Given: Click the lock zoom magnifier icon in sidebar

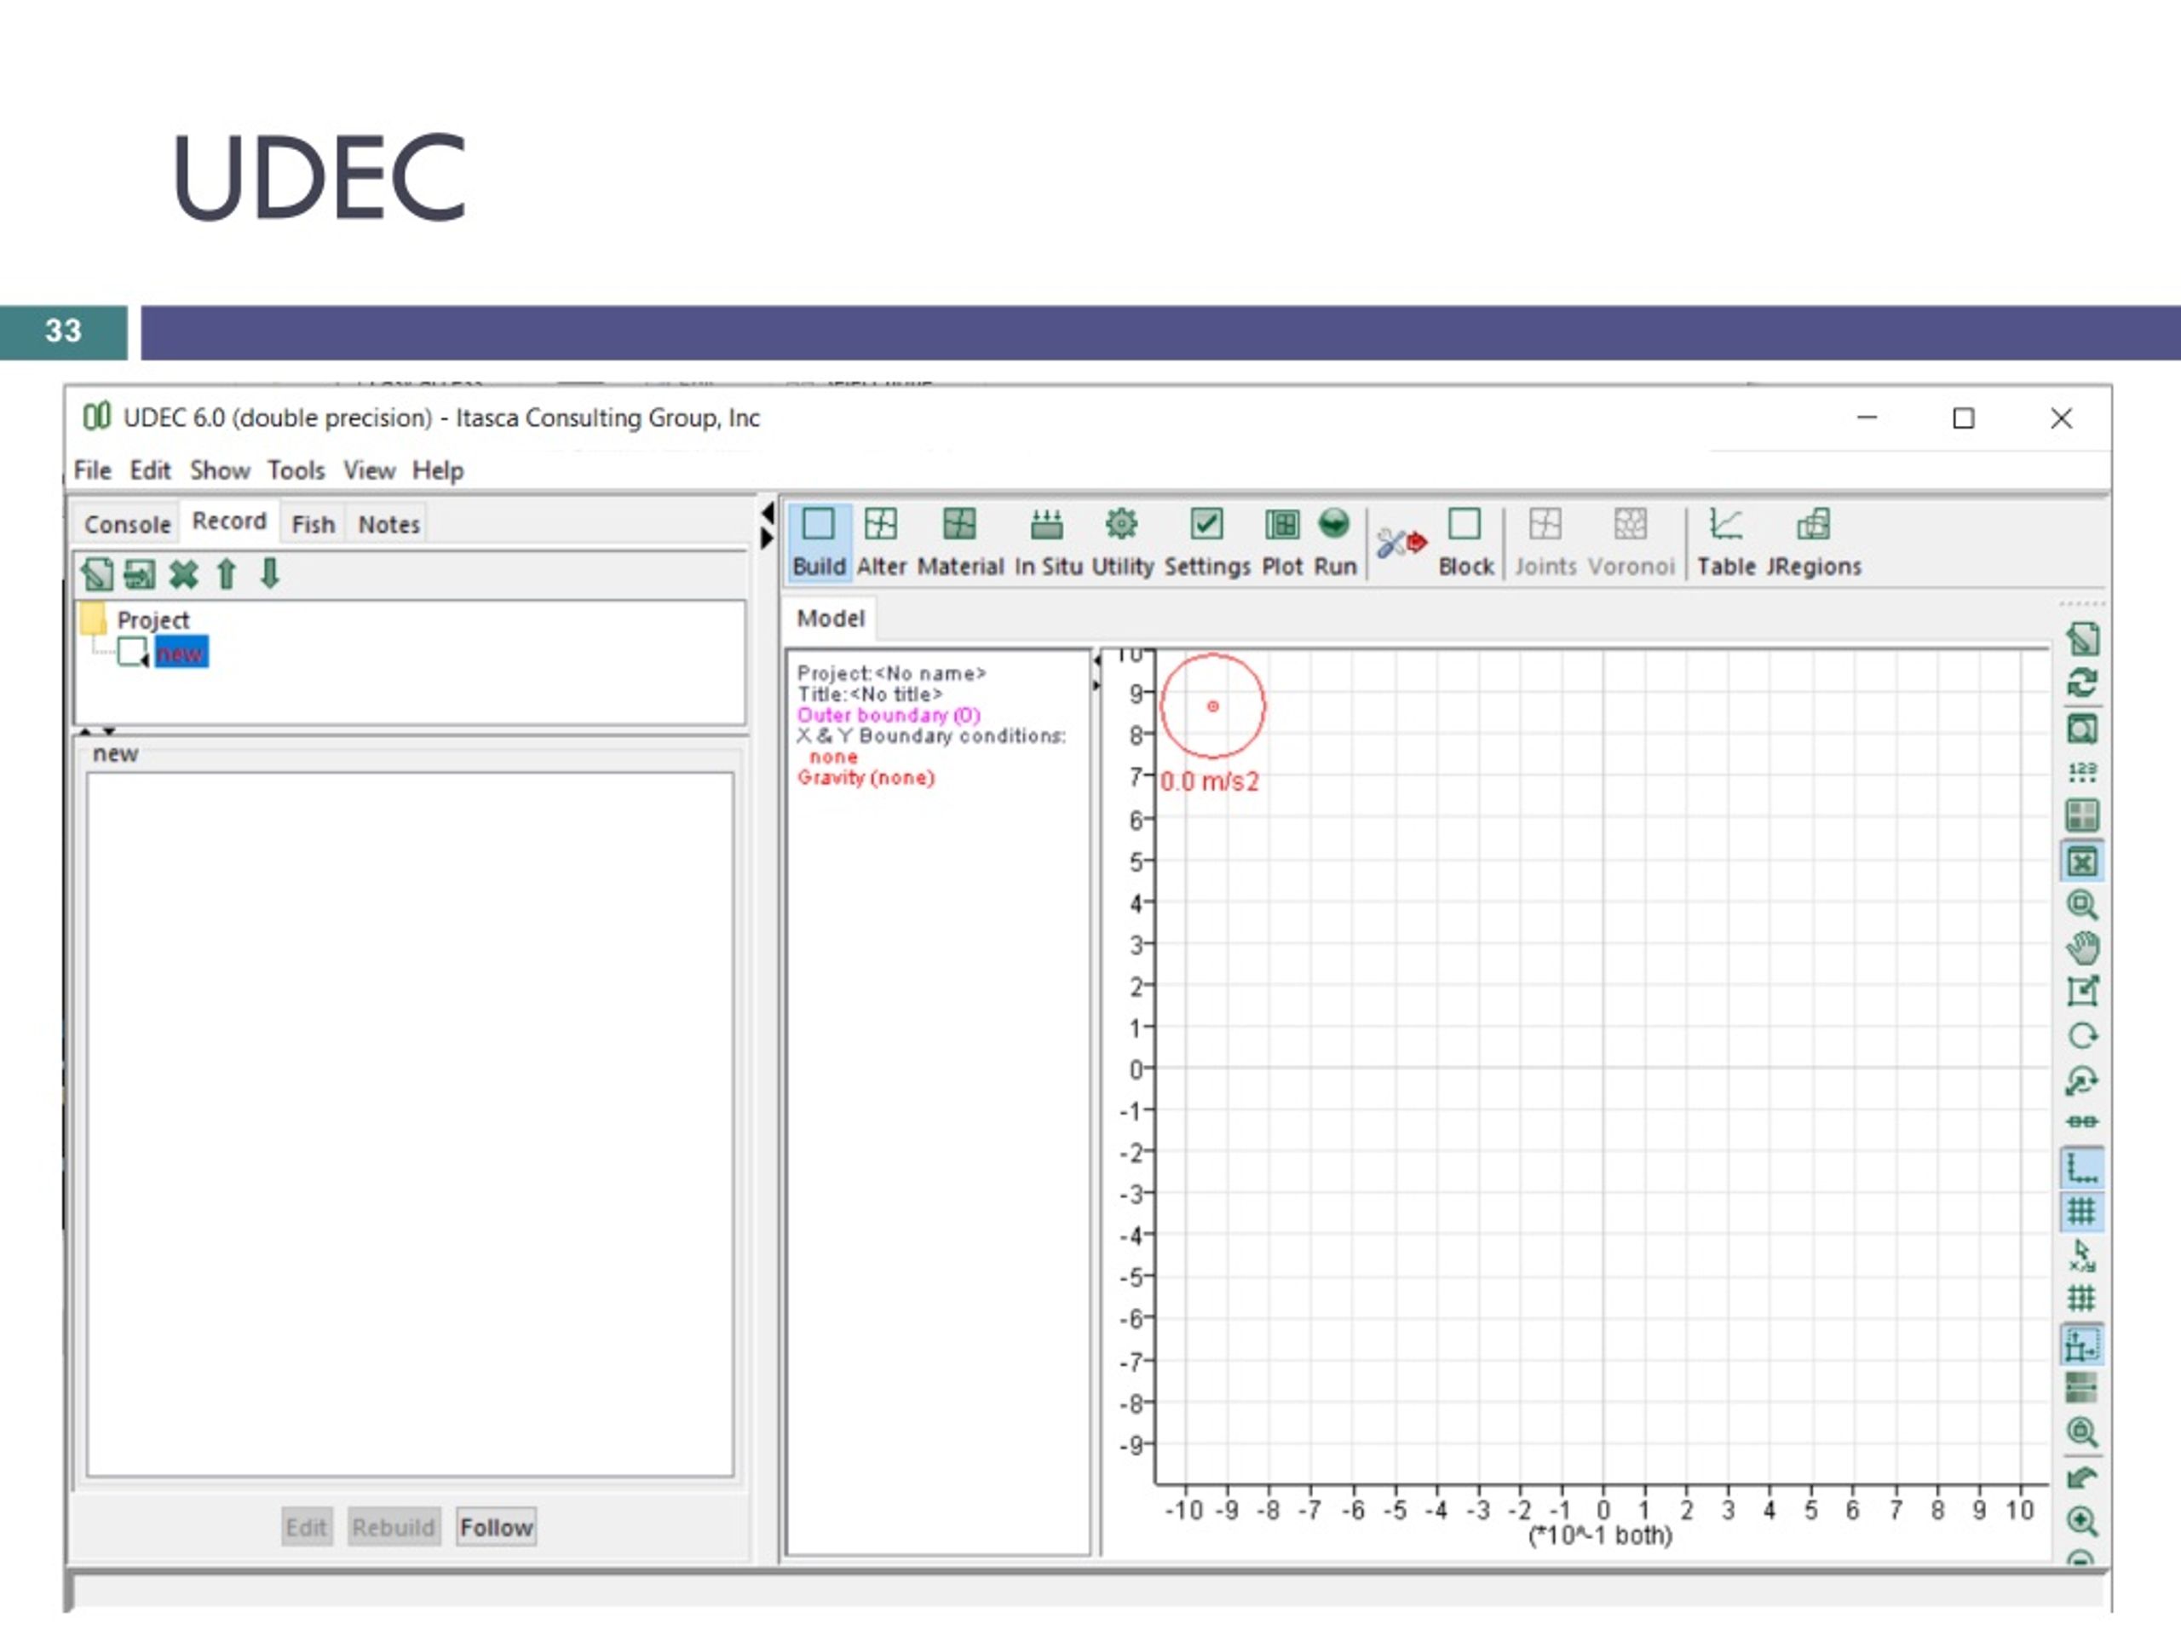Looking at the screenshot, I should (2081, 1433).
